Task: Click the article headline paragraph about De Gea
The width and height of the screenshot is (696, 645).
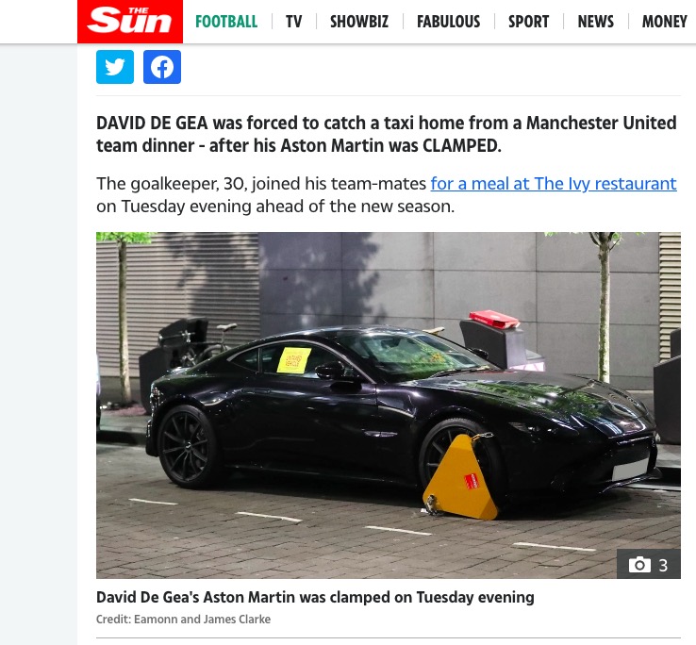Action: click(x=386, y=134)
